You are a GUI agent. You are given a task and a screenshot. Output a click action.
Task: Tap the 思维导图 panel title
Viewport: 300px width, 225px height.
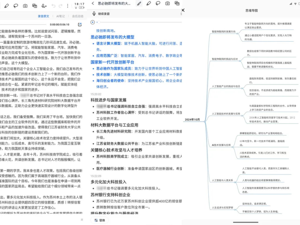(x=252, y=11)
